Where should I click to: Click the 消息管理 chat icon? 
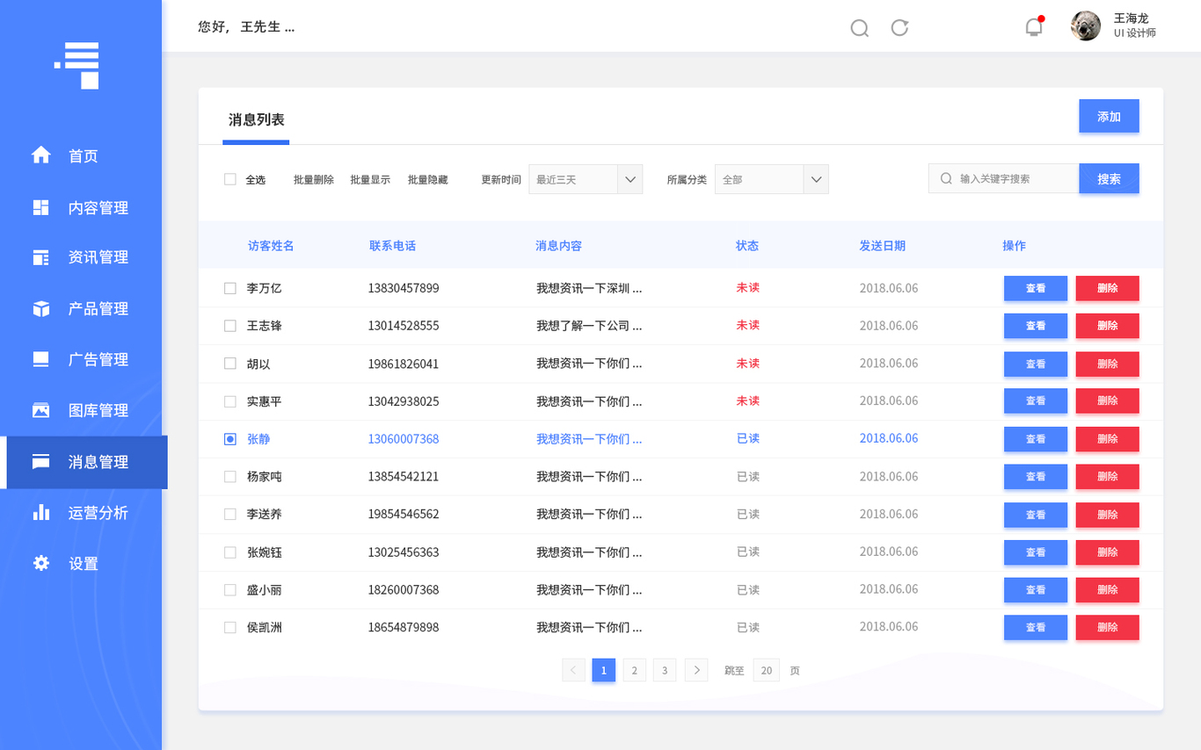coord(41,461)
